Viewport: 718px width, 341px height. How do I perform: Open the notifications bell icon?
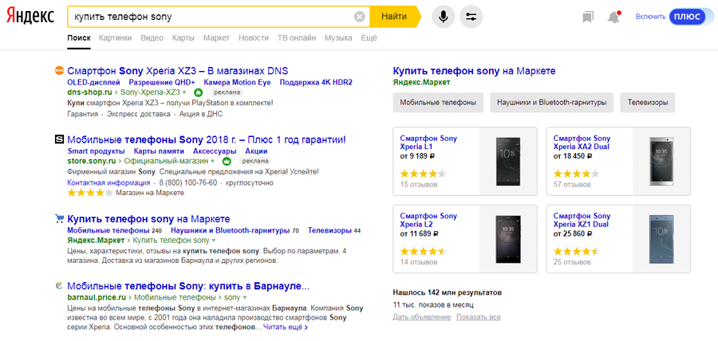pyautogui.click(x=613, y=17)
